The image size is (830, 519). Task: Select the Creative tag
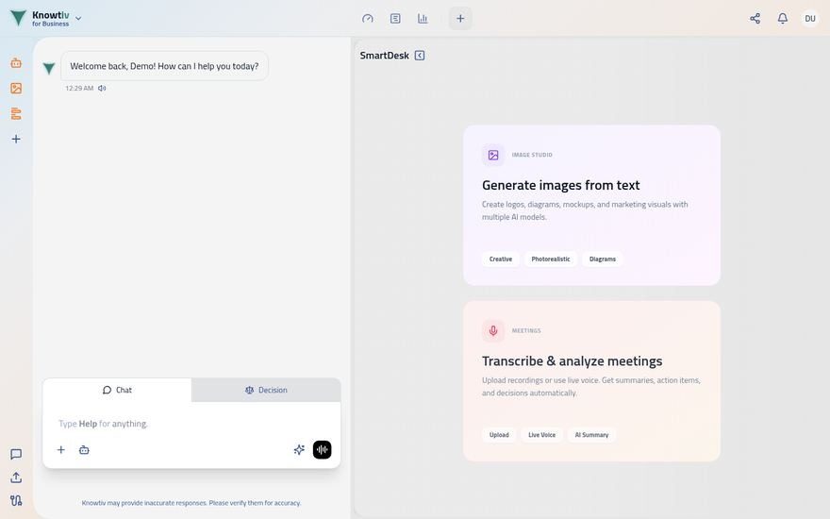[501, 259]
